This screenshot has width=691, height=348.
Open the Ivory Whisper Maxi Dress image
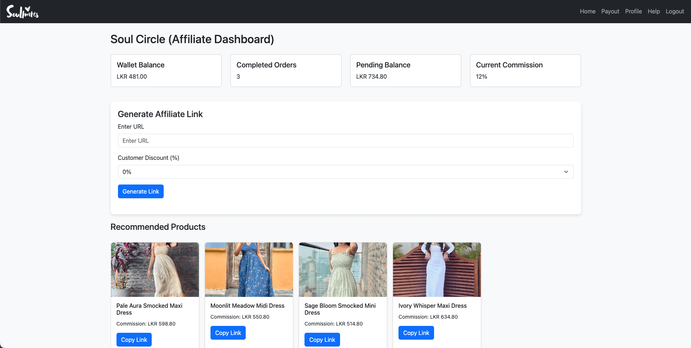coord(437,270)
